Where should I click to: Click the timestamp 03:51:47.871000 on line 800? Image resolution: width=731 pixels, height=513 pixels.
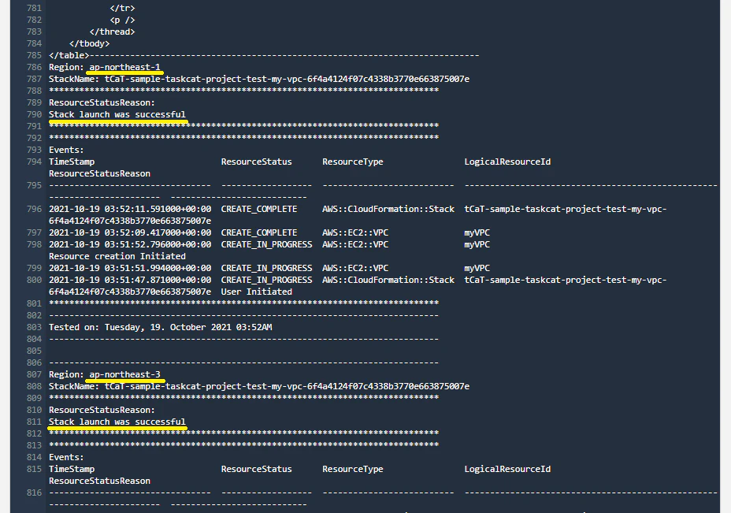point(158,280)
